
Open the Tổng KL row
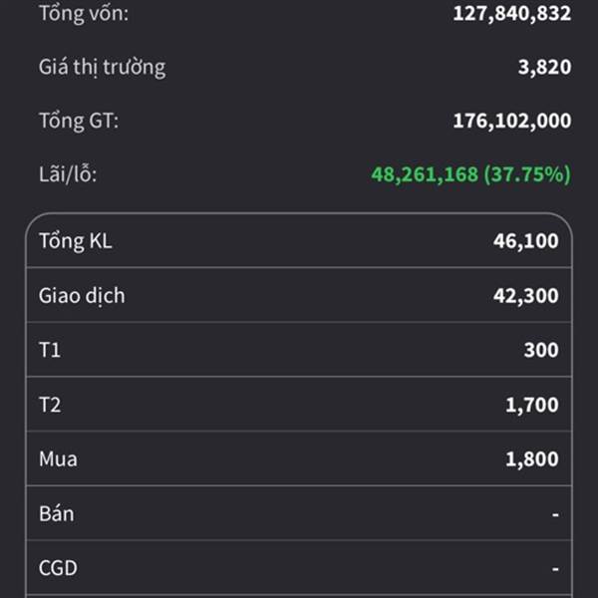(298, 241)
